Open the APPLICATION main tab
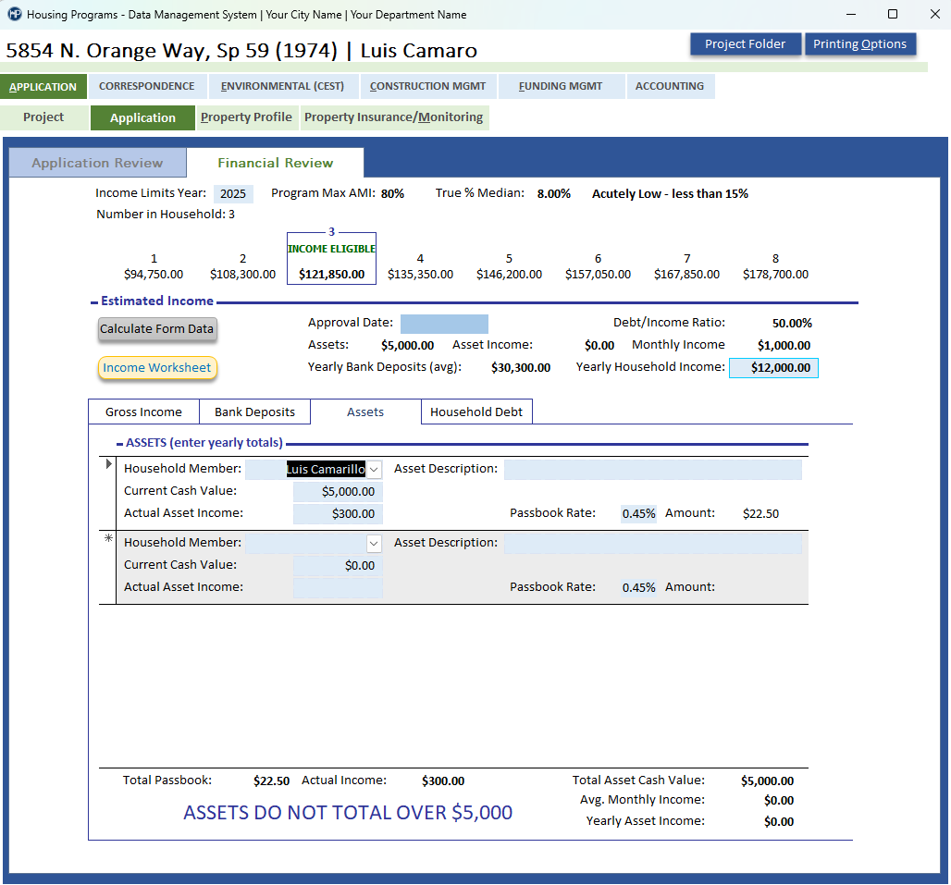This screenshot has width=951, height=885. (x=43, y=87)
